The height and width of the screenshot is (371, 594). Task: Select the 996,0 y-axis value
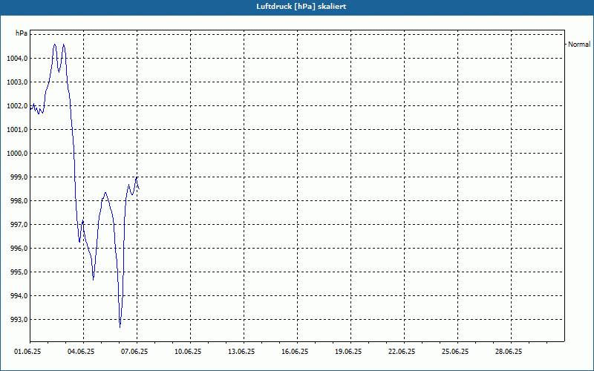pyautogui.click(x=19, y=249)
